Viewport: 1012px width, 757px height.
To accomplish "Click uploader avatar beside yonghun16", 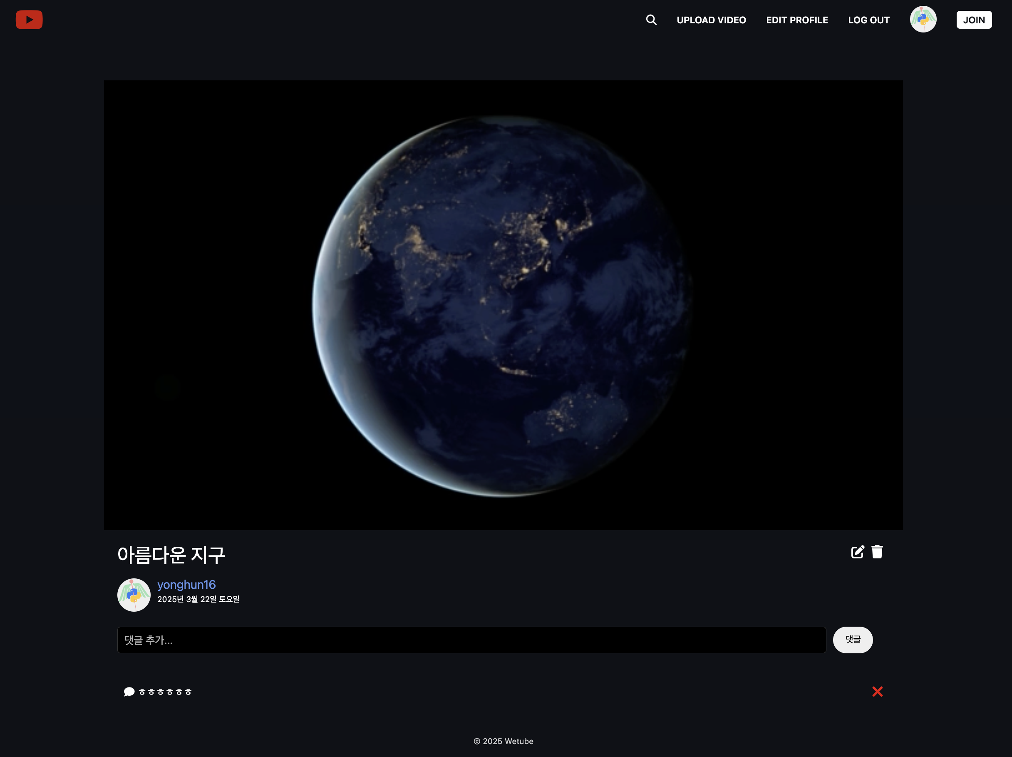I will [x=134, y=595].
